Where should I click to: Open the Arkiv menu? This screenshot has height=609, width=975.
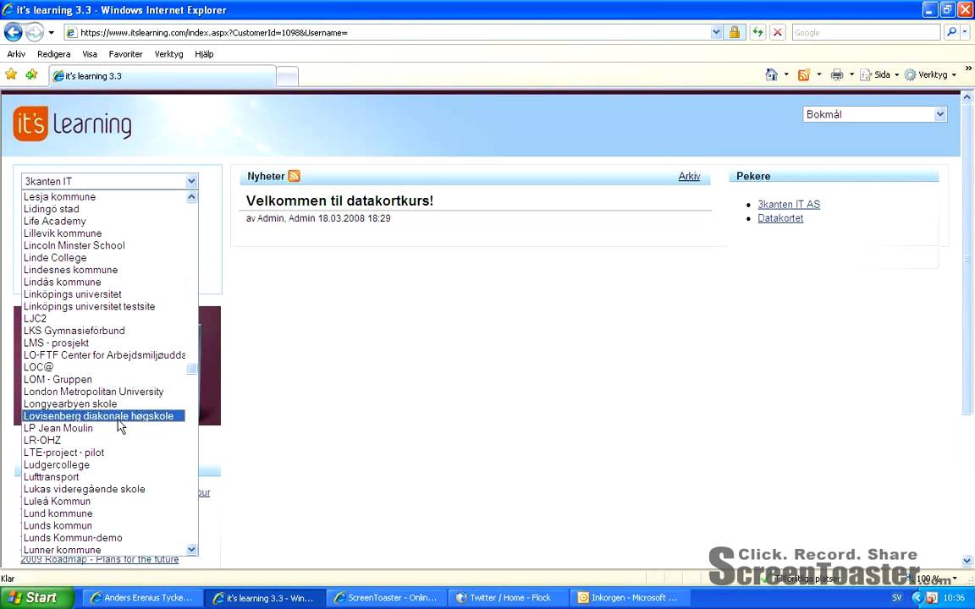click(16, 54)
